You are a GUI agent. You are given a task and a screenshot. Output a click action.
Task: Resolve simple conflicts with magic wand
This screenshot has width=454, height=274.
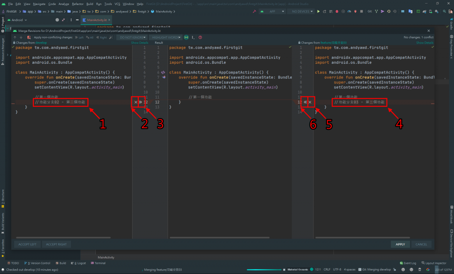111,37
